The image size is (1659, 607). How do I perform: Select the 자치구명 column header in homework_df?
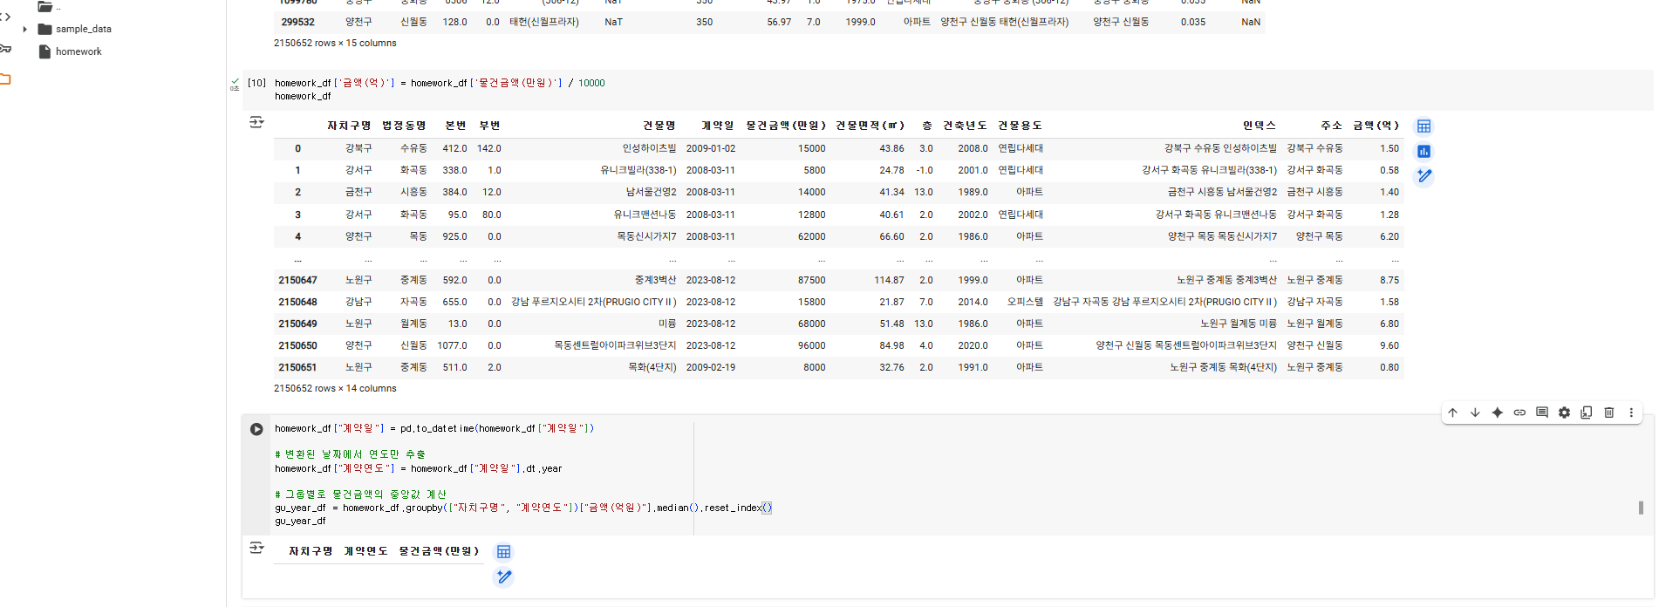click(x=349, y=126)
